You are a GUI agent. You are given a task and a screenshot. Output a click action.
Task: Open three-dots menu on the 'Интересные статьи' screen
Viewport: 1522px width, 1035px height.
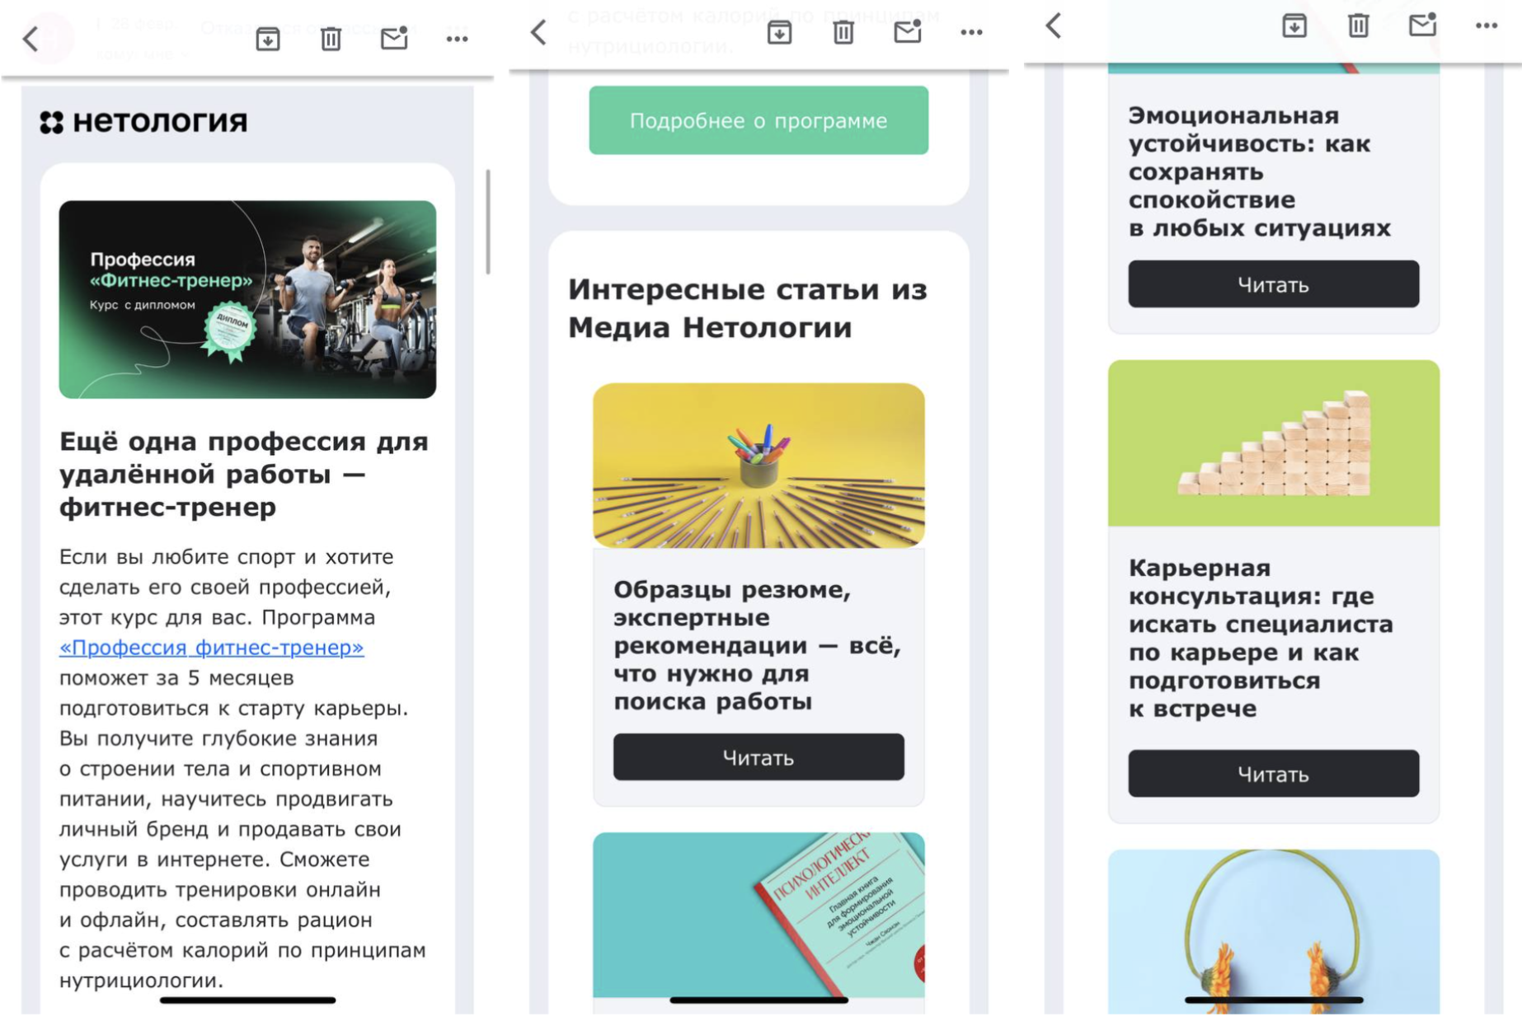[x=971, y=32]
